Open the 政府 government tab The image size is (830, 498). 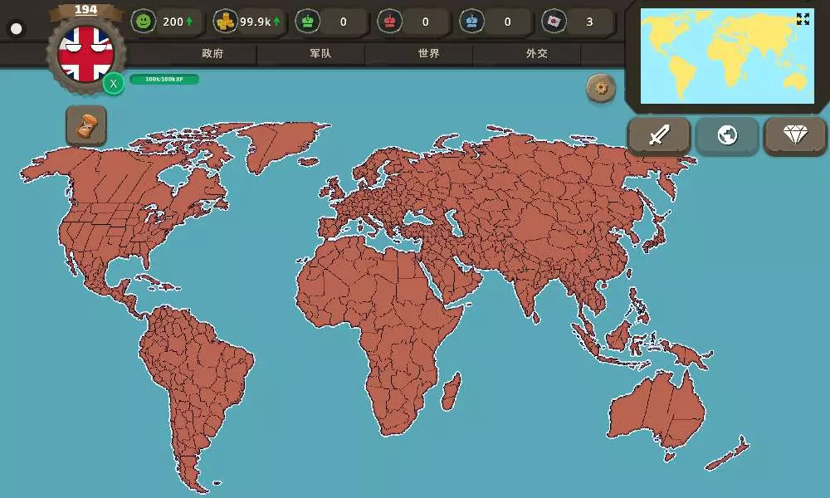[212, 53]
